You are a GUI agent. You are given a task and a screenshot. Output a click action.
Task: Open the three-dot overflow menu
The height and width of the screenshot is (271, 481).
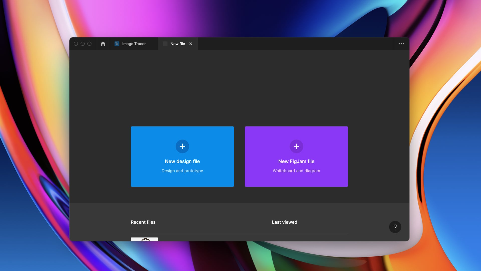click(x=401, y=44)
